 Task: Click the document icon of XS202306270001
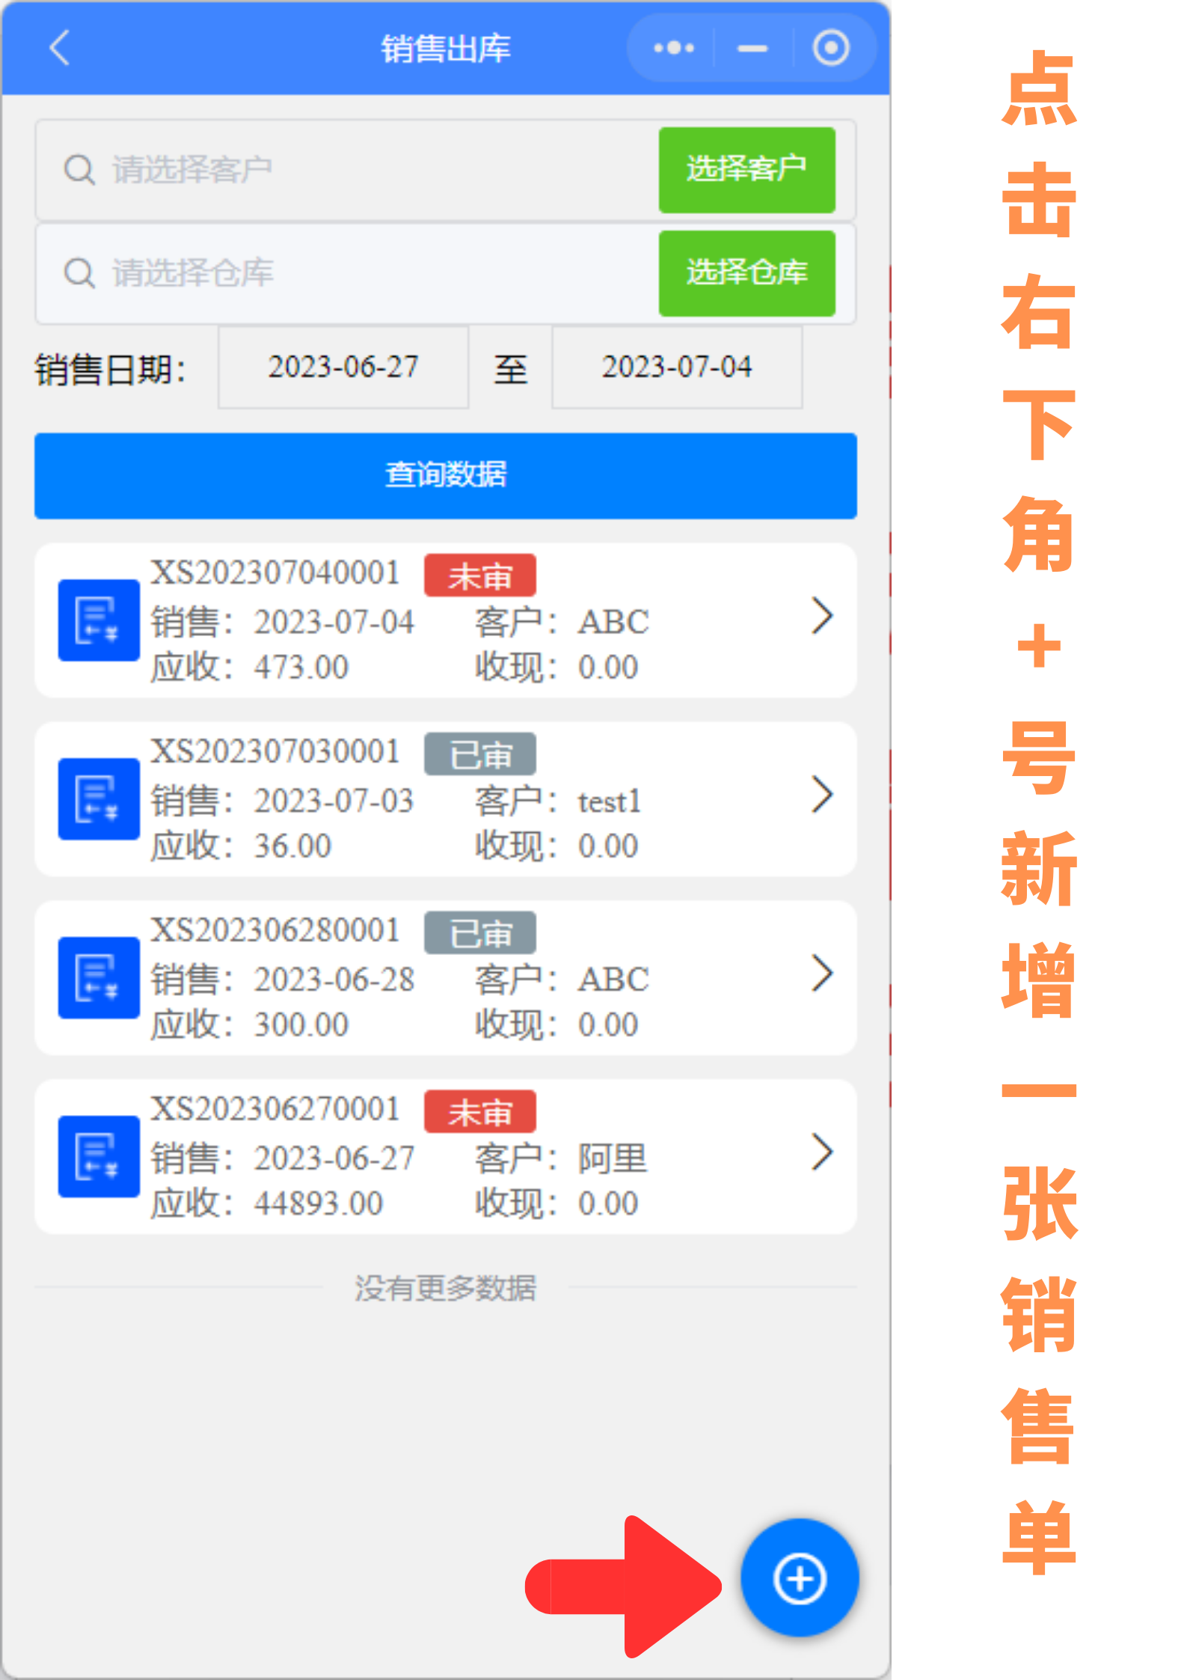[99, 1156]
